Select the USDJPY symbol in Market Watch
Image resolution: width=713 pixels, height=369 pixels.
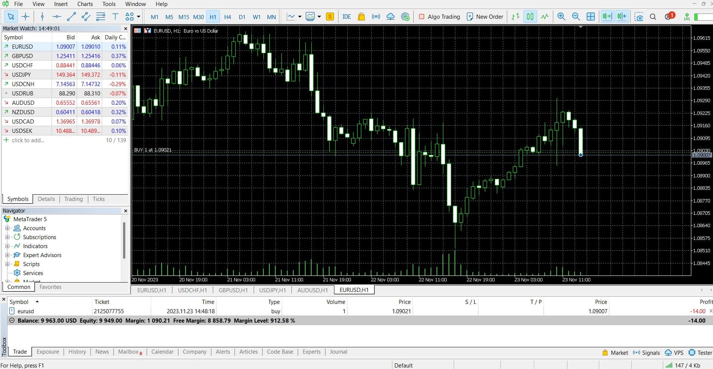pos(21,74)
